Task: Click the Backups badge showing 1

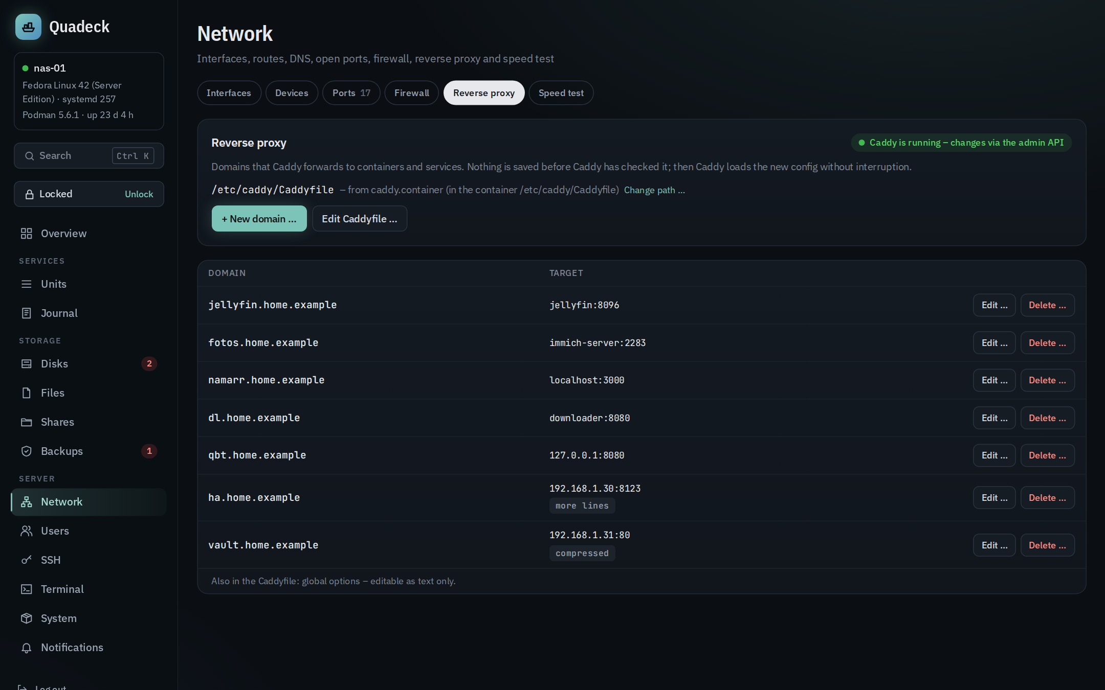Action: click(149, 451)
